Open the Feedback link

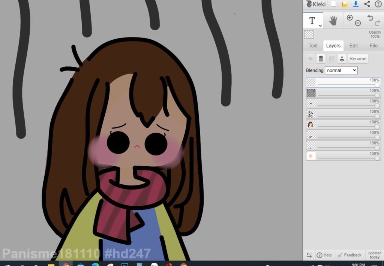pos(349,255)
